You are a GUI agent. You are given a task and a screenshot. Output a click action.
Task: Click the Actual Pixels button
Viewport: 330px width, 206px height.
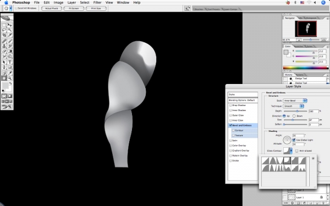coord(52,8)
